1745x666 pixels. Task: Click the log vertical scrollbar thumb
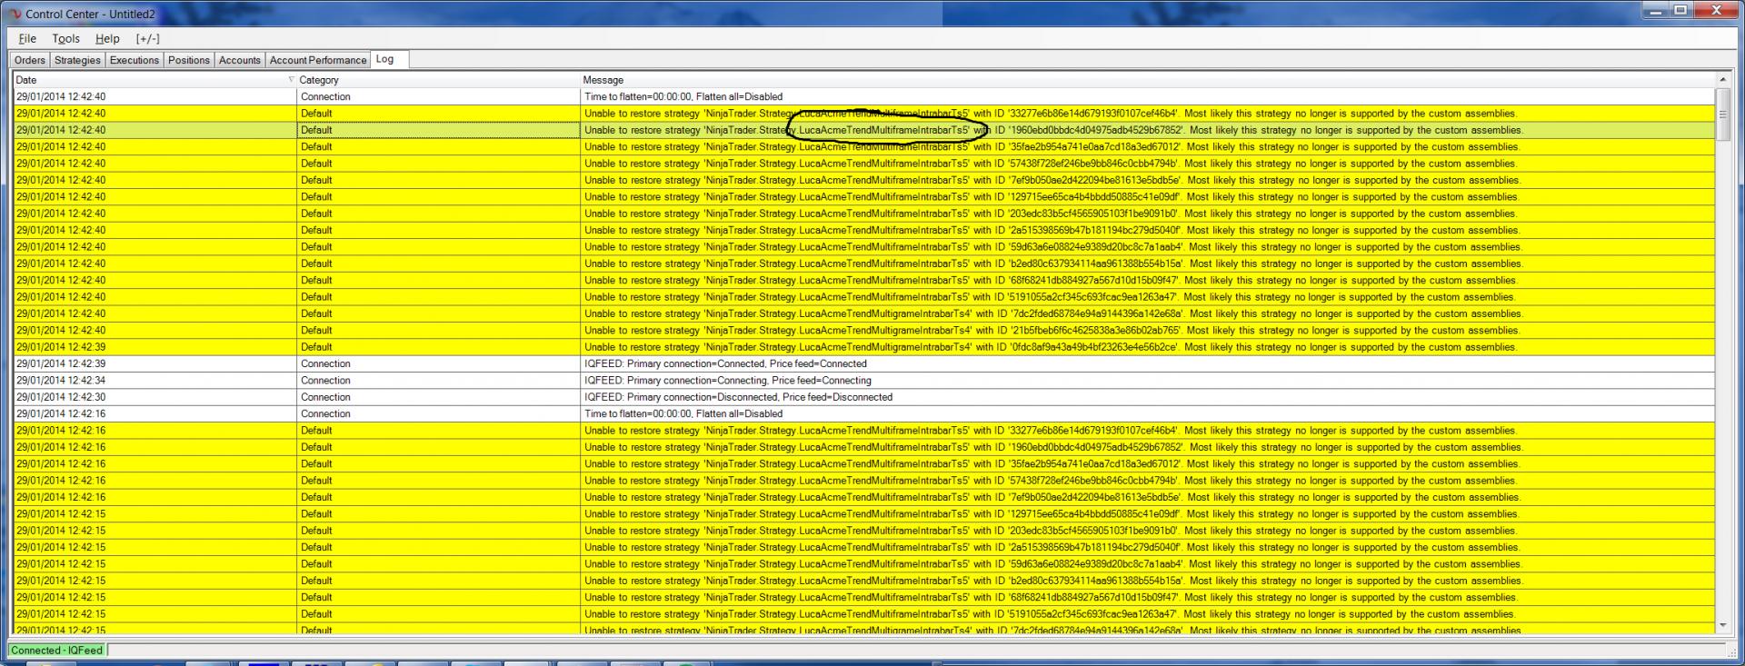click(1722, 114)
